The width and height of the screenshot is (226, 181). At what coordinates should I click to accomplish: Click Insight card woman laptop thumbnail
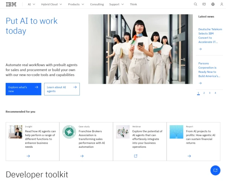15,132
